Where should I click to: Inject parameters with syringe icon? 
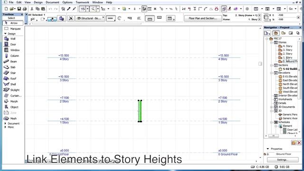click(74, 9)
